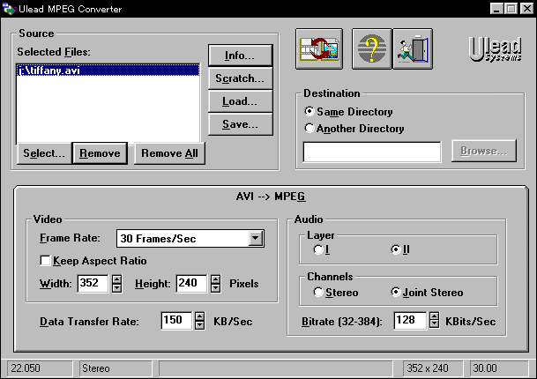537x379 pixels.
Task: Click the Height value field 240
Action: pyautogui.click(x=191, y=284)
